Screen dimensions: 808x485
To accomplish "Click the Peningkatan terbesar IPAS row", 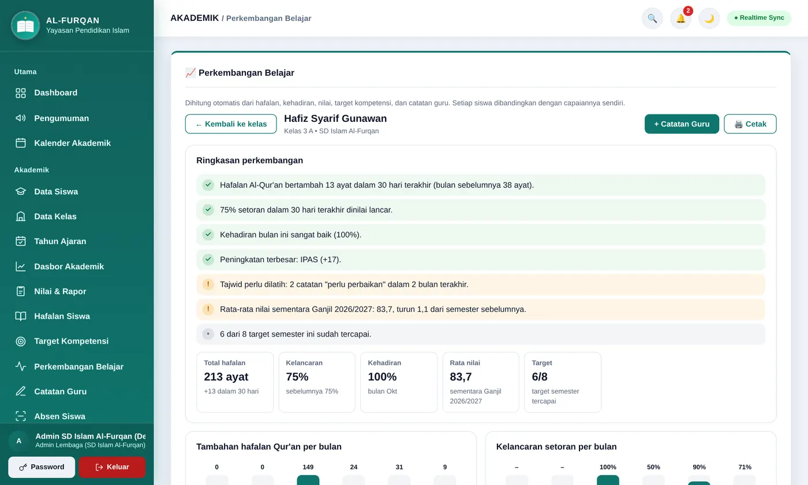I will pos(481,260).
